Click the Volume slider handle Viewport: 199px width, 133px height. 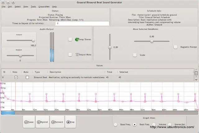(x=33, y=41)
